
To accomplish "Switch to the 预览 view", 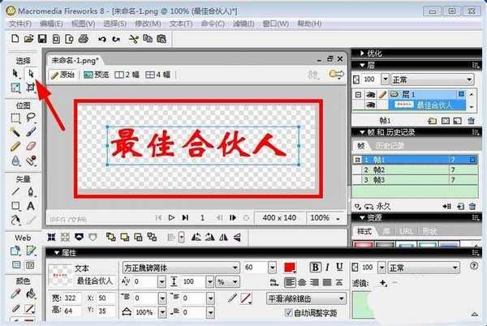I will [97, 75].
